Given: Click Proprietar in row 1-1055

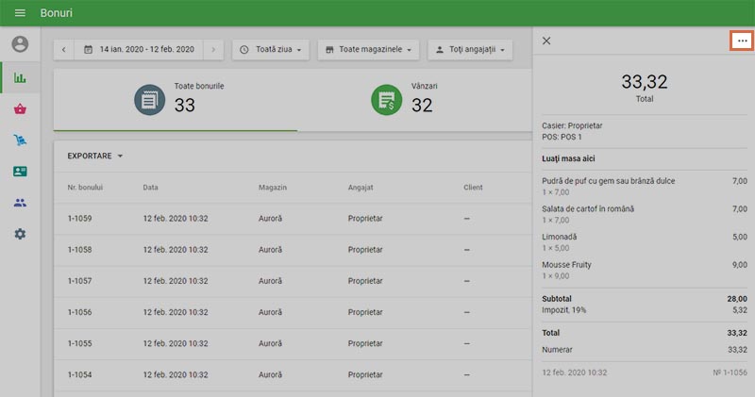Looking at the screenshot, I should (x=365, y=343).
